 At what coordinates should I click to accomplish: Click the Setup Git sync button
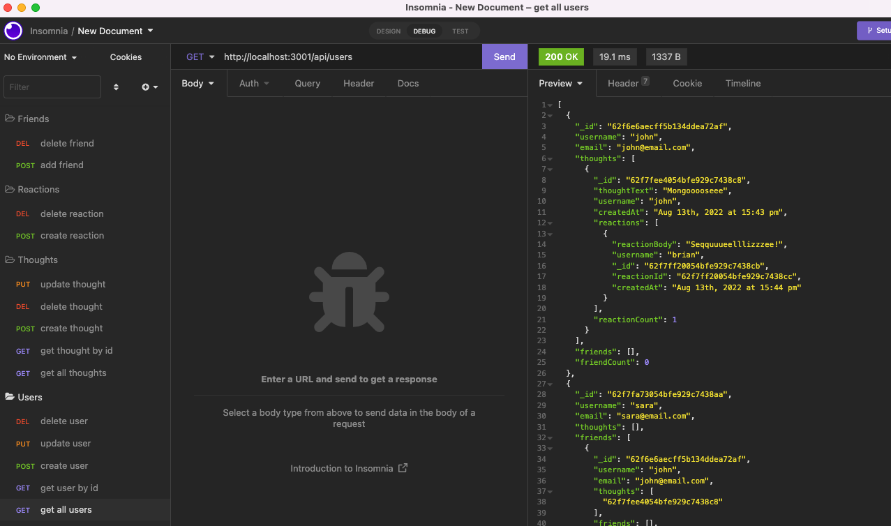point(874,31)
